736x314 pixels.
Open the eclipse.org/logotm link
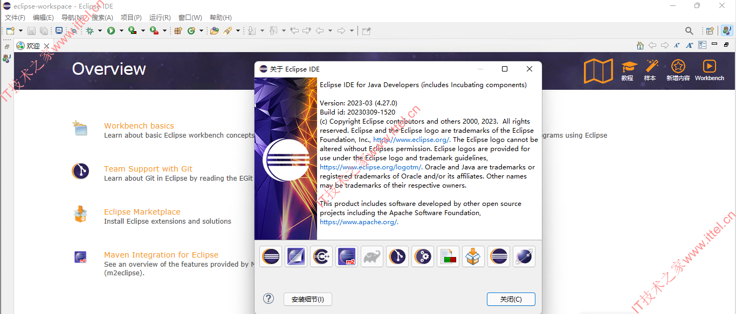point(371,167)
